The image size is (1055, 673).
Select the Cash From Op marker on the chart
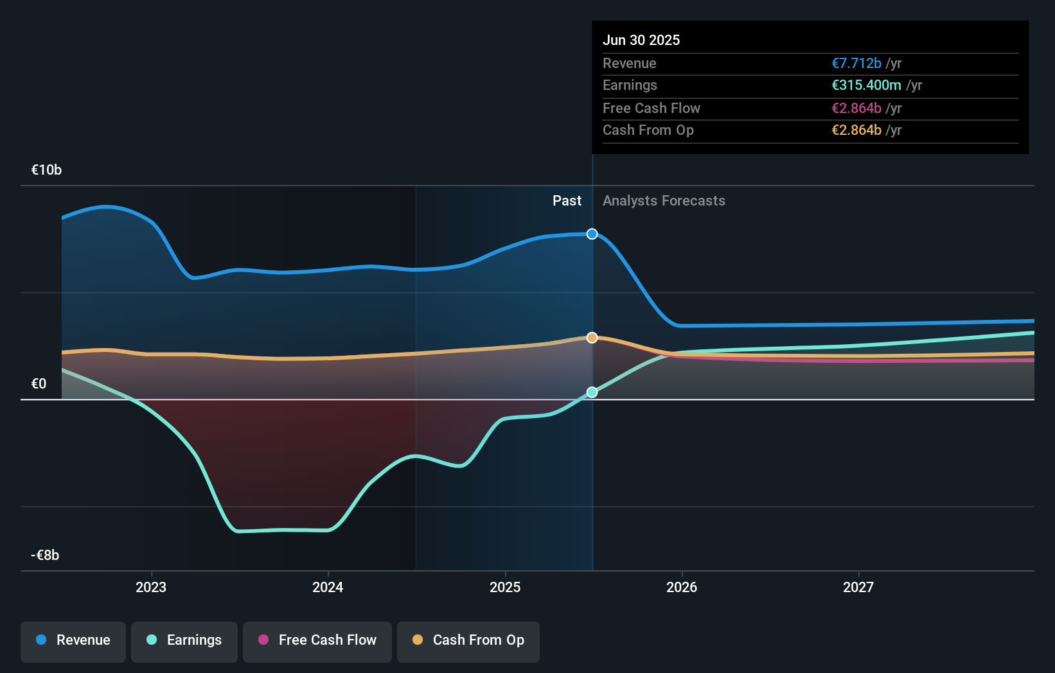(591, 337)
